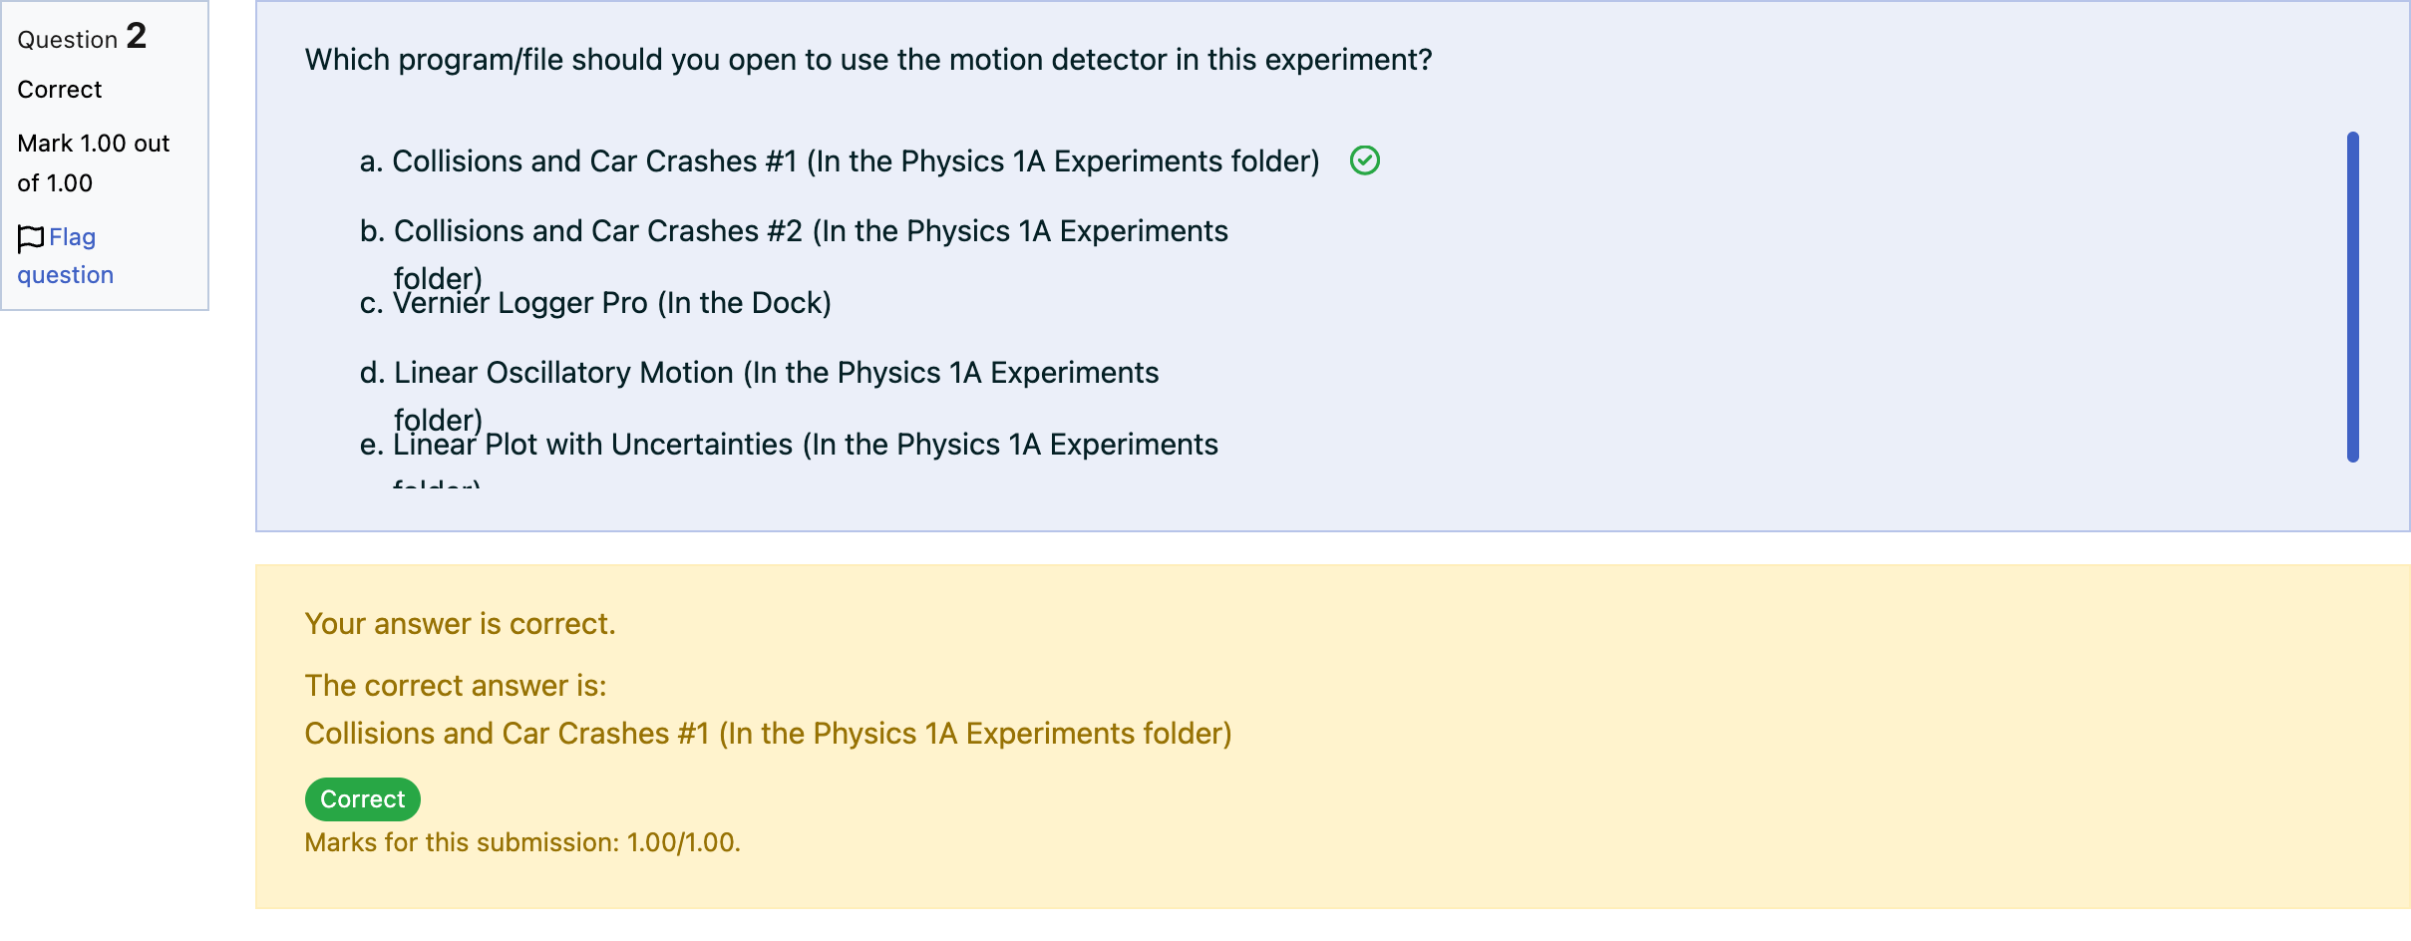Click the Mark 1.00 out of 1.00 text
The height and width of the screenshot is (941, 2411).
[94, 163]
